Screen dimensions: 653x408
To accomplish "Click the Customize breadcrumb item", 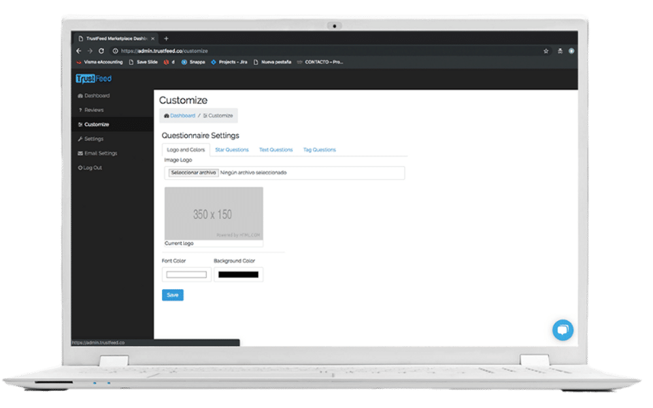I will point(218,116).
